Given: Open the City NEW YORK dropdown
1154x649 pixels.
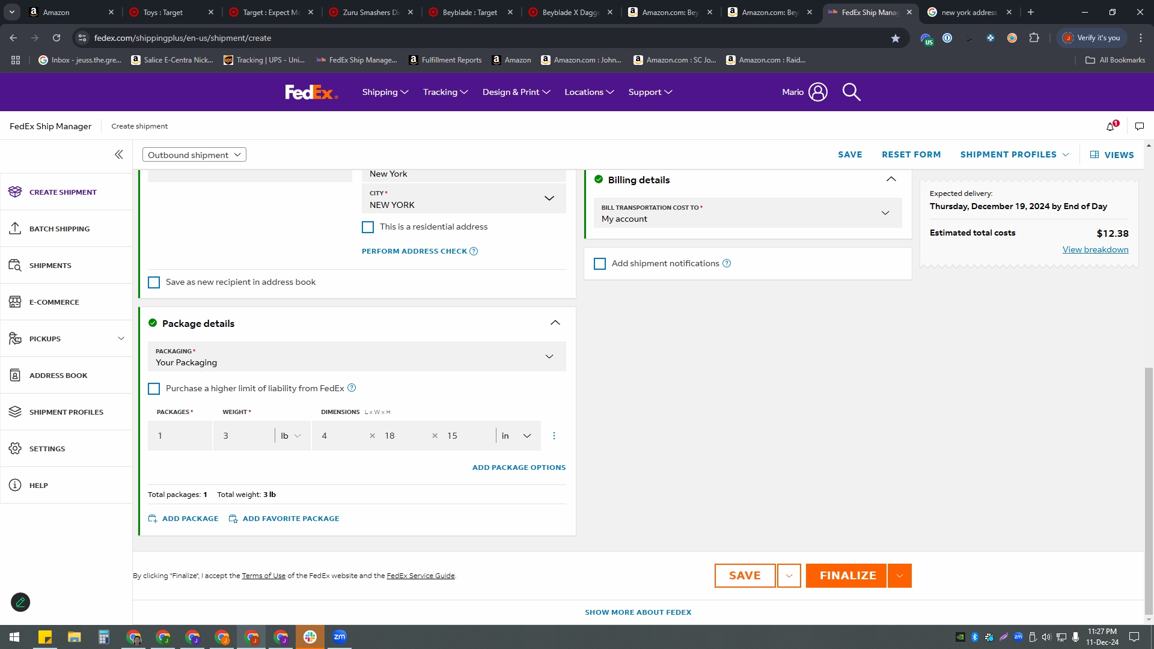Looking at the screenshot, I should 464,199.
